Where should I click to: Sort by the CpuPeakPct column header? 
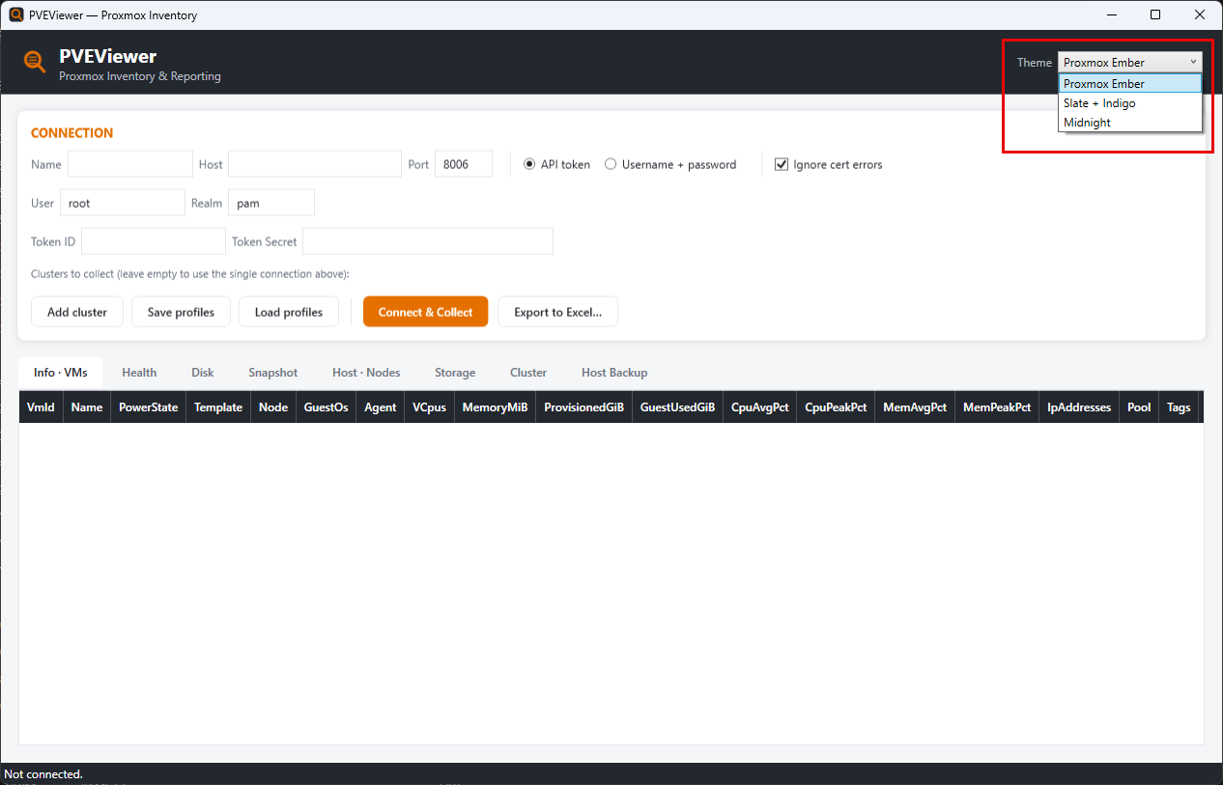click(837, 407)
